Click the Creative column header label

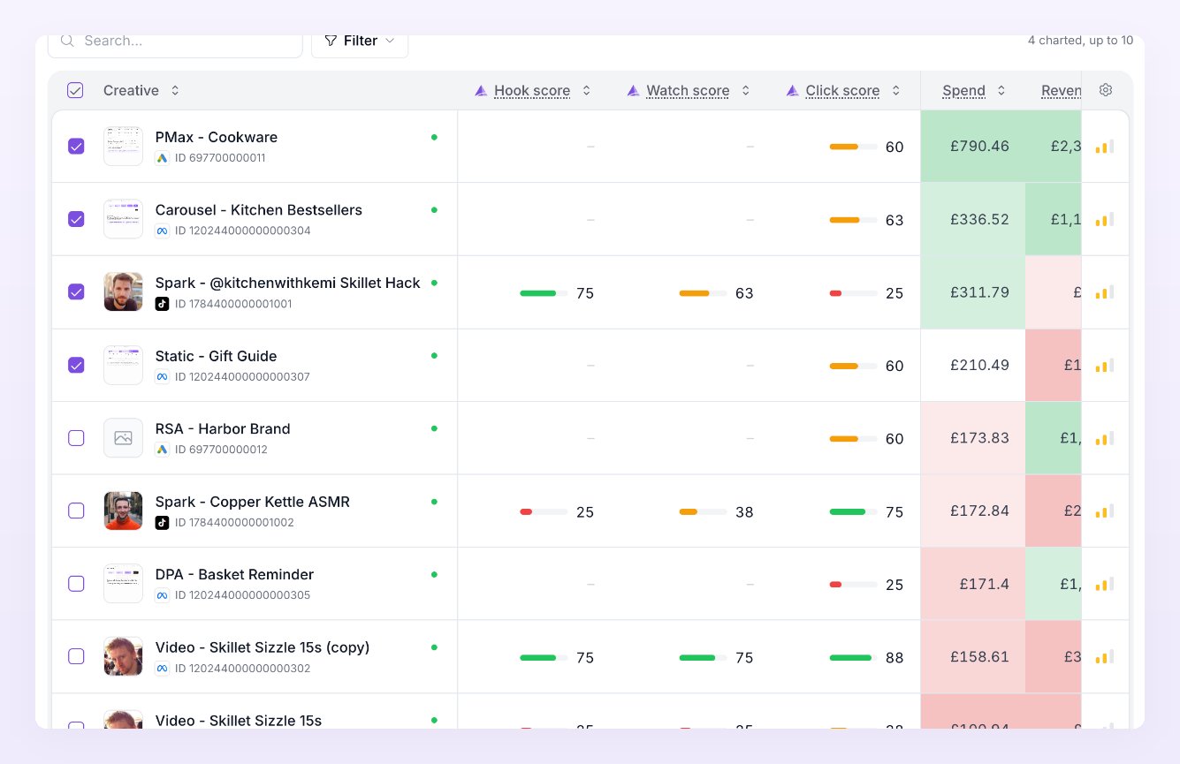pos(131,90)
